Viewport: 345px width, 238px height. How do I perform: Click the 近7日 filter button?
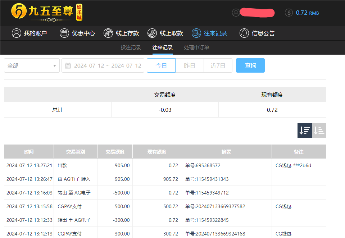point(218,65)
